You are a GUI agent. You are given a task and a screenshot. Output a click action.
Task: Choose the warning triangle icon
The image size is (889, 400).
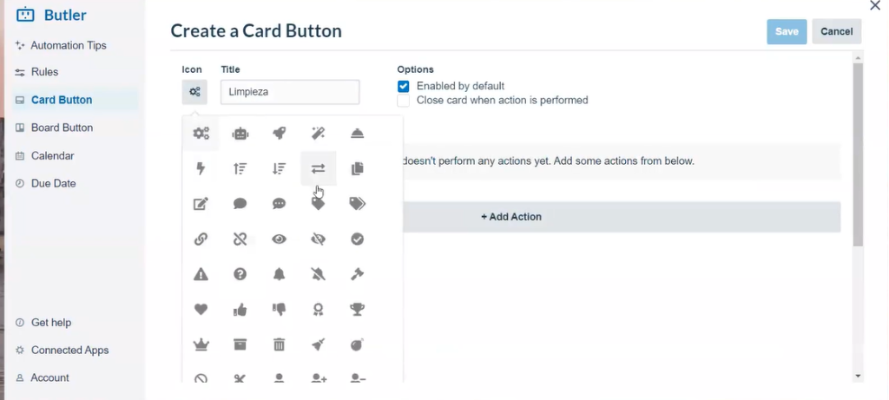201,274
